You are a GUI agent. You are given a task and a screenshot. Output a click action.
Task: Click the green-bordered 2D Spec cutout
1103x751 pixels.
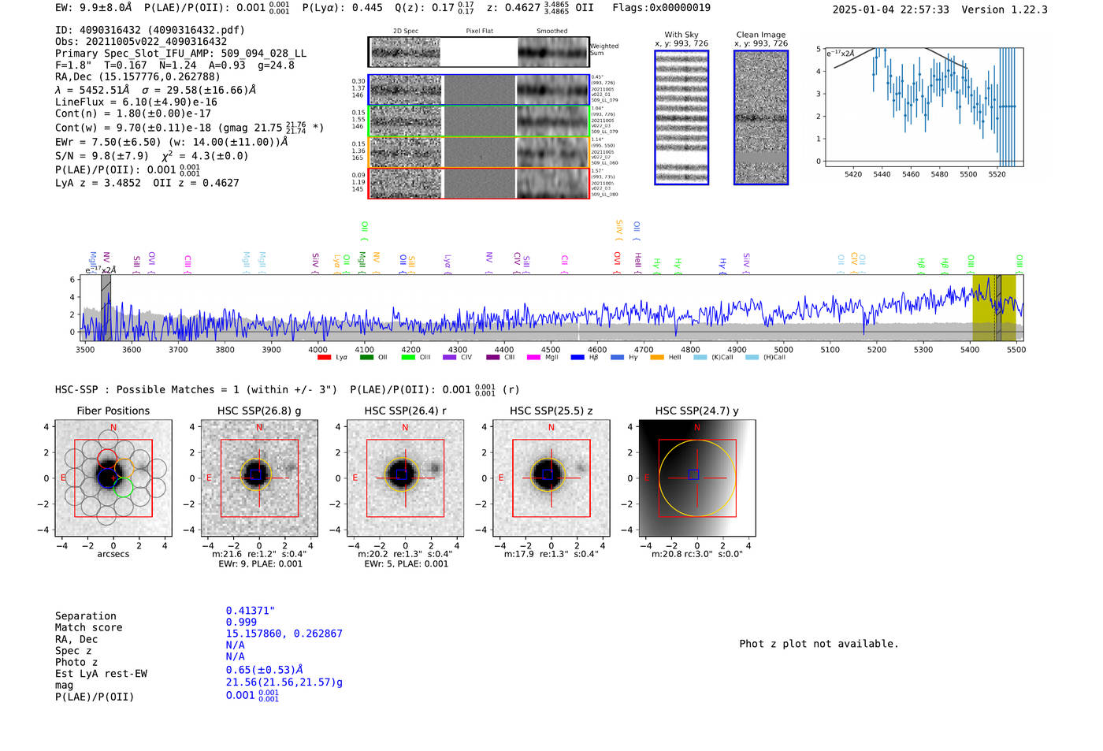[x=406, y=121]
